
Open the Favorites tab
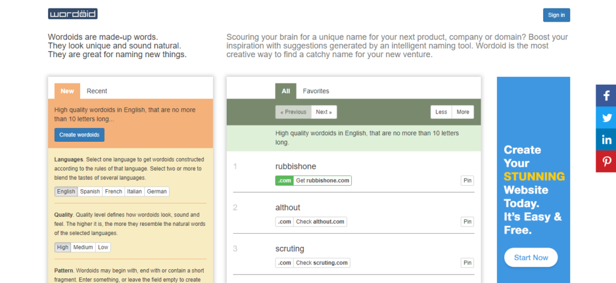click(x=316, y=91)
